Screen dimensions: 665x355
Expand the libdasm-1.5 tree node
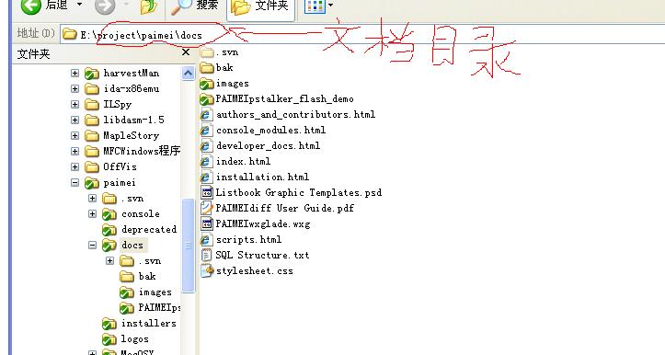tap(75, 120)
